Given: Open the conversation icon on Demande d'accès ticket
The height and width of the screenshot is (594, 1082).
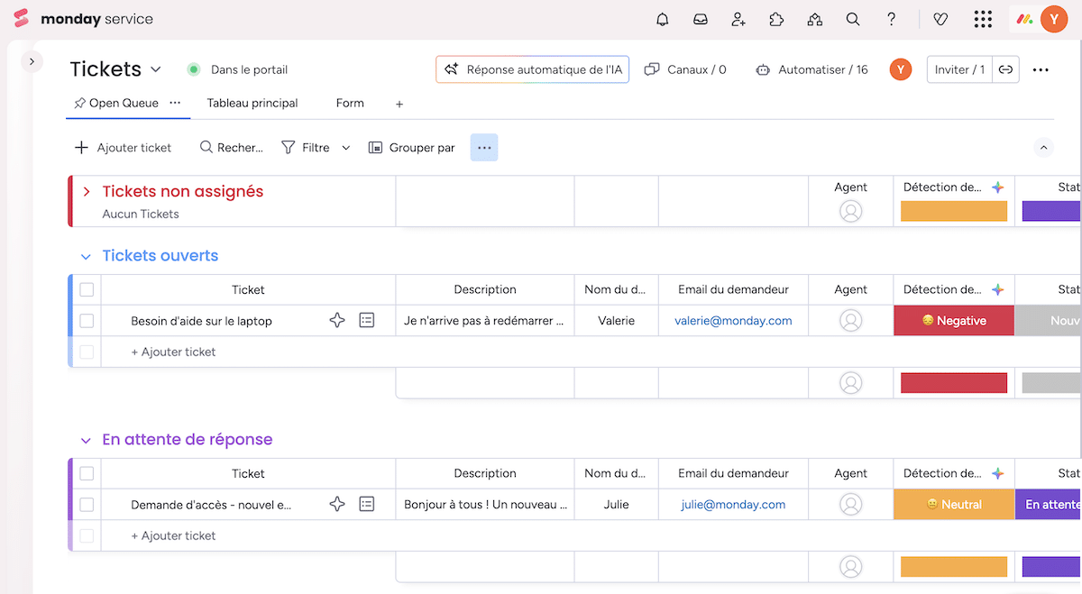Looking at the screenshot, I should click(x=367, y=504).
